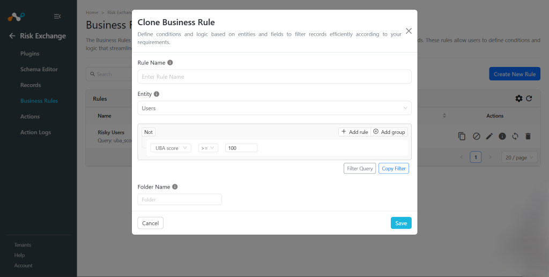Expand the Entity Users dropdown
The image size is (549, 277).
pyautogui.click(x=274, y=108)
